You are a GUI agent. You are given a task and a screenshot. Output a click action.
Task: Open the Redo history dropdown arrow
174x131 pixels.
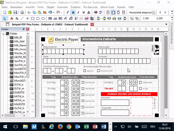pos(62,13)
